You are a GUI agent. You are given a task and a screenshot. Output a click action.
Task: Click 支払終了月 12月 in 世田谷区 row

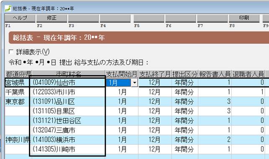coord(155,121)
